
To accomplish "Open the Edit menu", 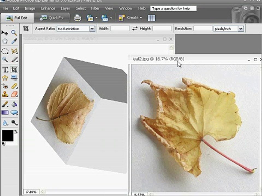I will (16, 8).
